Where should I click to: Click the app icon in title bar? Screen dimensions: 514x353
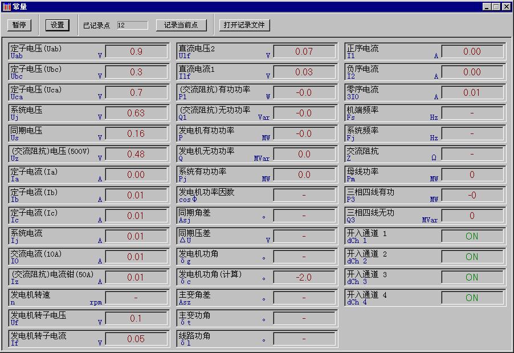[7, 6]
